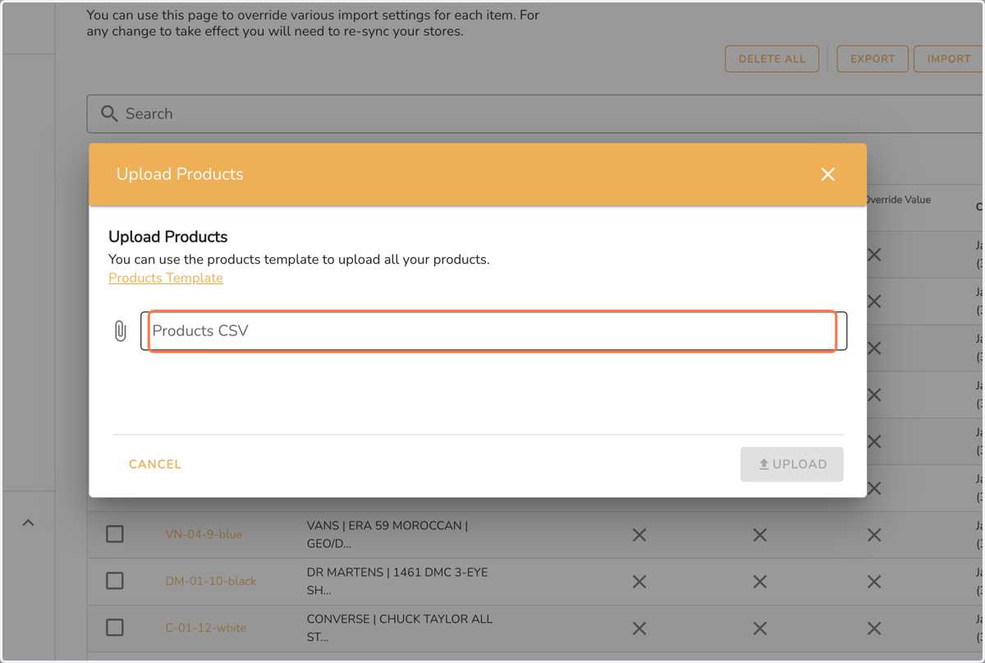985x663 pixels.
Task: Click the Upload button
Action: tap(792, 464)
